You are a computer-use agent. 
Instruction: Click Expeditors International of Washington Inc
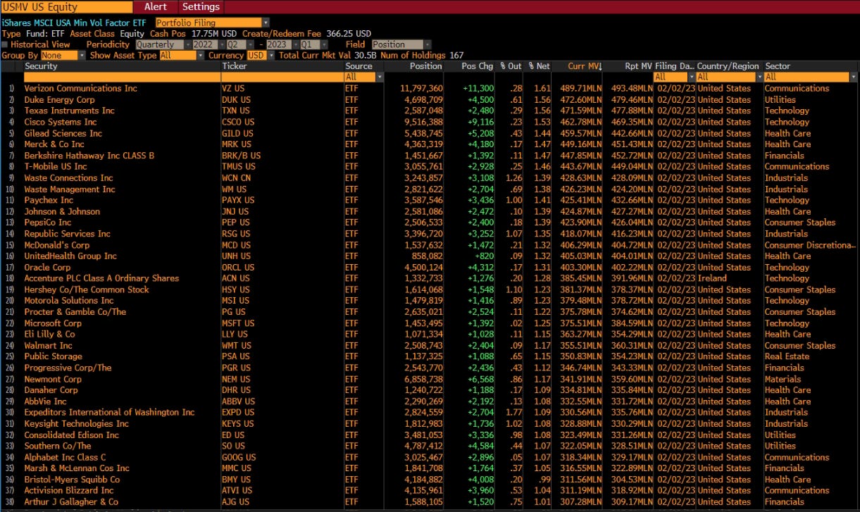(x=109, y=413)
